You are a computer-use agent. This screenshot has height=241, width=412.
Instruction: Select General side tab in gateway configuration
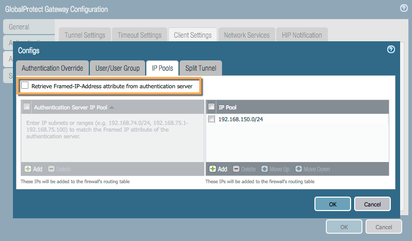point(29,27)
